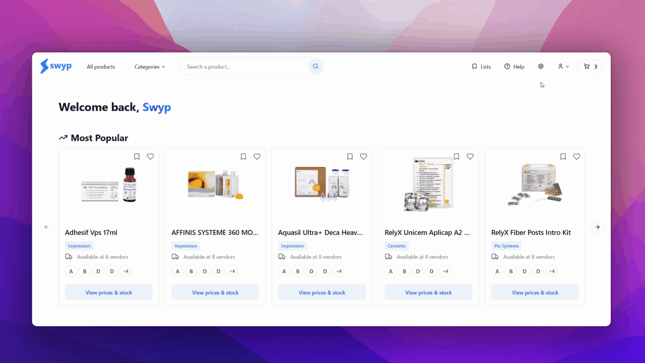The image size is (645, 363).
Task: Bookmark AFFINIS SYSTEME 360 product
Action: pos(243,157)
